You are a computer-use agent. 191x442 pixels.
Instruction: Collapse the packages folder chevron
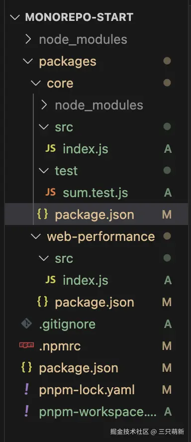28,61
